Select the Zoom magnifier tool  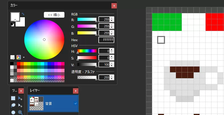pyautogui.click(x=20, y=112)
